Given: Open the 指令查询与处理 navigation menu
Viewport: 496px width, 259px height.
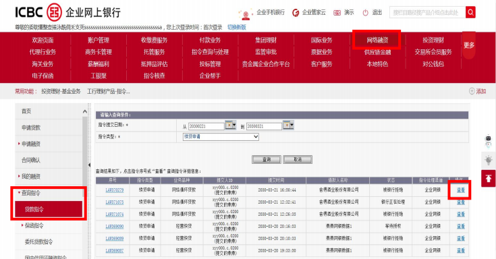Looking at the screenshot, I should tap(210, 52).
